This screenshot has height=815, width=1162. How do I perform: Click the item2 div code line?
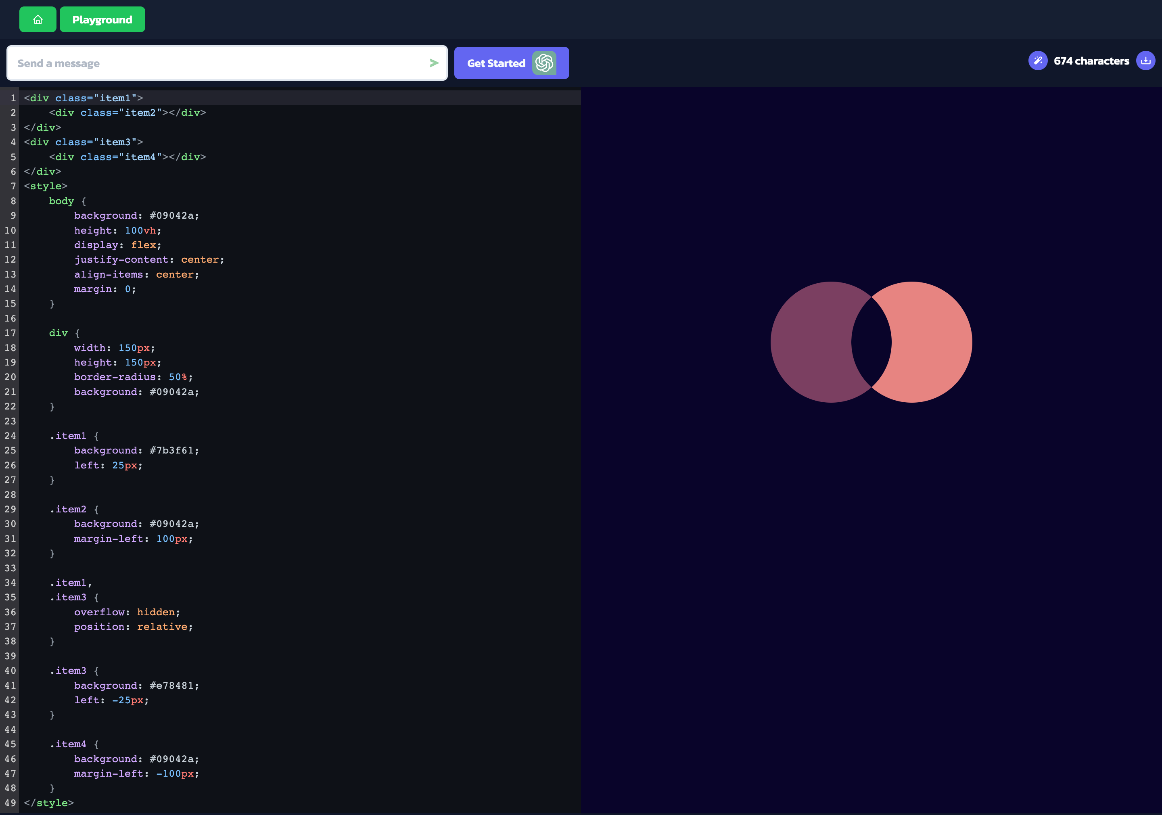[x=127, y=113]
